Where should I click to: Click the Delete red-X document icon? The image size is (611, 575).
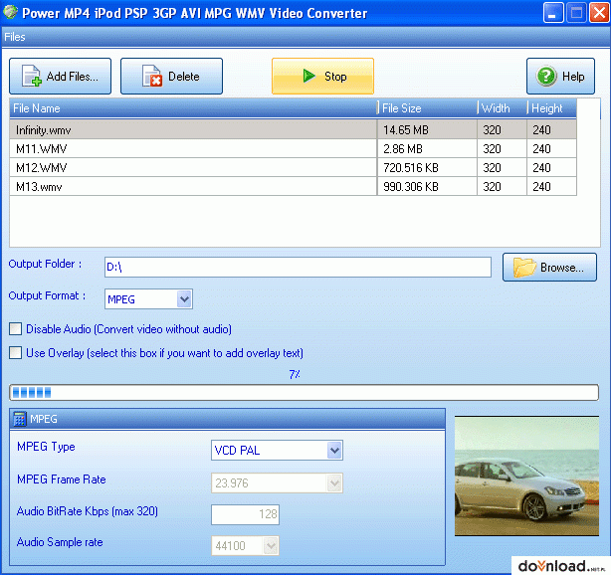click(x=152, y=76)
